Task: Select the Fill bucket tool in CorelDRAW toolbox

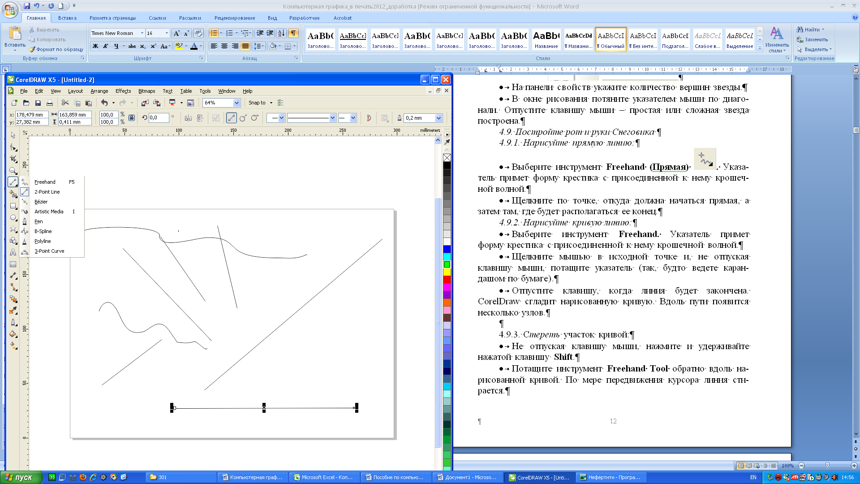Action: [13, 334]
